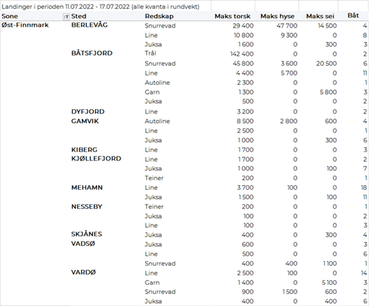The image size is (369, 306).
Task: Select the VARDØ row label
Action: pyautogui.click(x=84, y=272)
